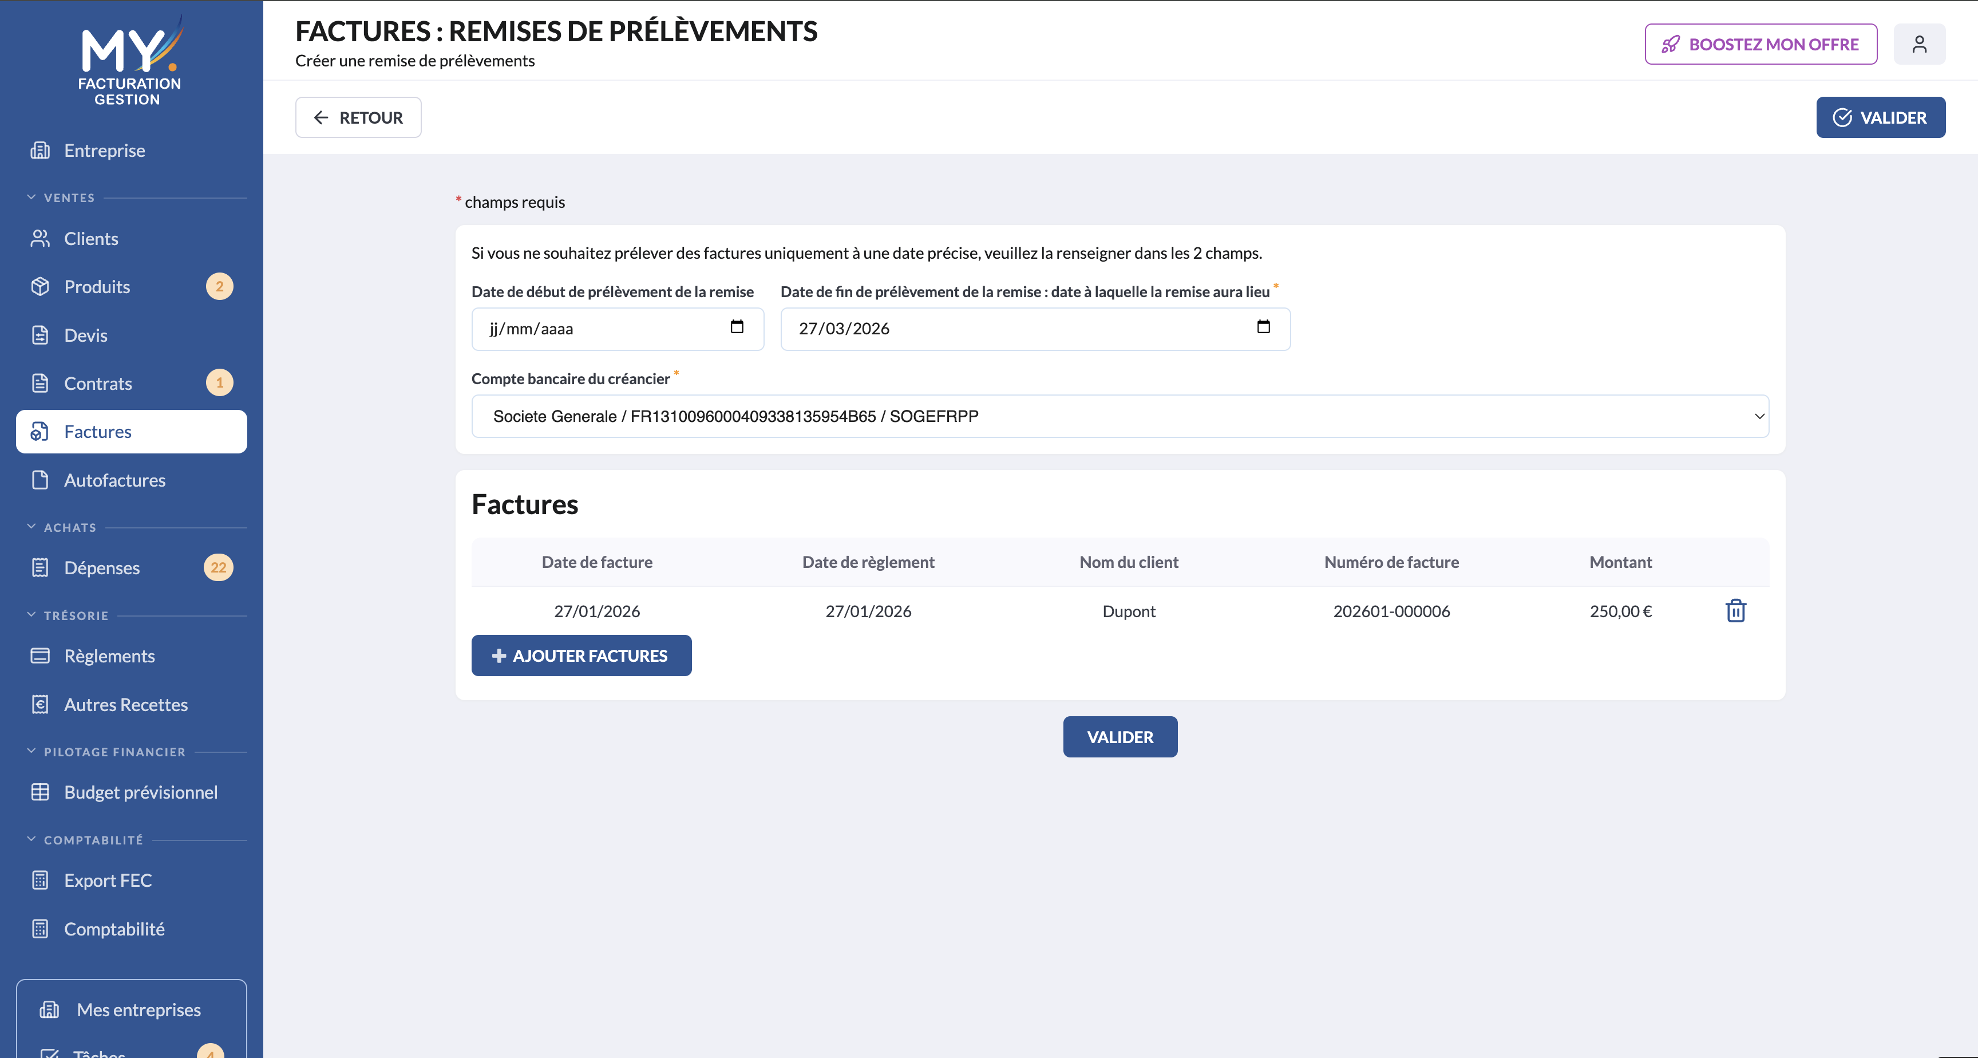Viewport: 1978px width, 1058px height.
Task: Navigate to Autres Recettes
Action: pyautogui.click(x=131, y=705)
